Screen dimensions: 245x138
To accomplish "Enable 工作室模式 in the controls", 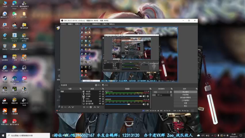I will (186, 101).
